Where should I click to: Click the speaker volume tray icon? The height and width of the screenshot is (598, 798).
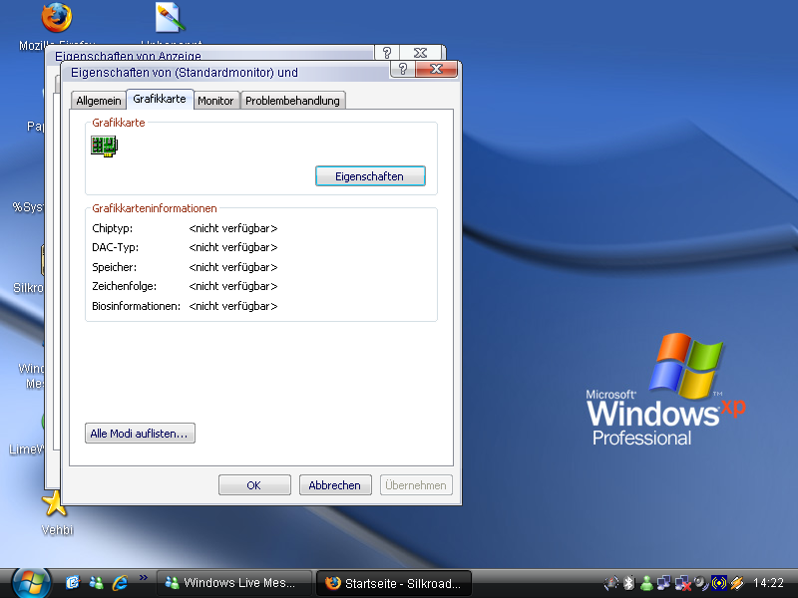701,583
